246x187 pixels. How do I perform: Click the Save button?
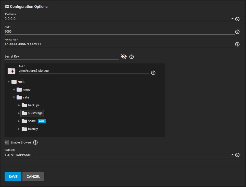[x=13, y=177]
